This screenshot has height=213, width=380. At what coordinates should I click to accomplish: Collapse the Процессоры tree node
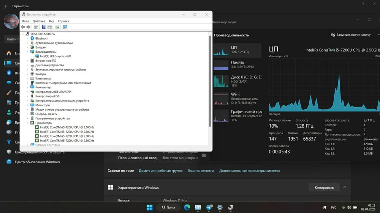(x=28, y=123)
